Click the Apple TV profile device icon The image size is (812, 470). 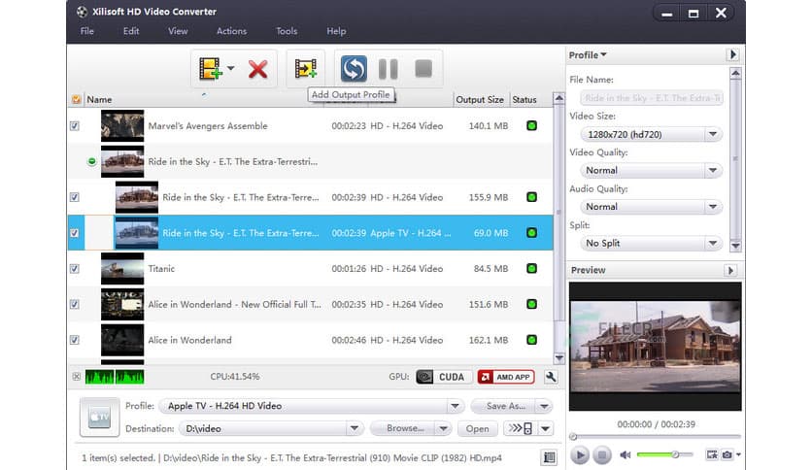[99, 417]
